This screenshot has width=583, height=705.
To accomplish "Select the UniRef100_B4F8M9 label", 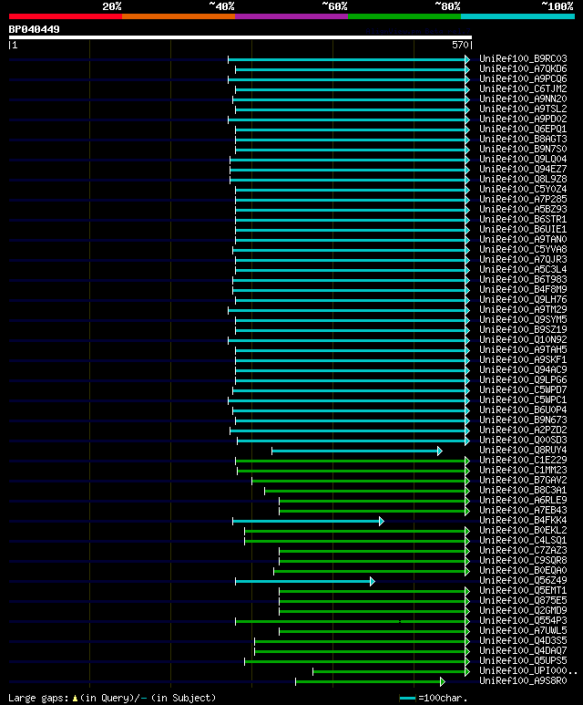I will click(523, 289).
